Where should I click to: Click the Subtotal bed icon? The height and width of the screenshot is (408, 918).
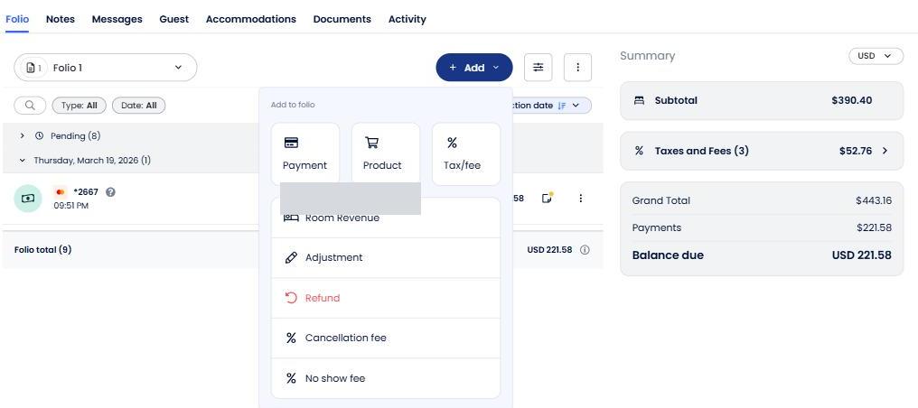639,100
